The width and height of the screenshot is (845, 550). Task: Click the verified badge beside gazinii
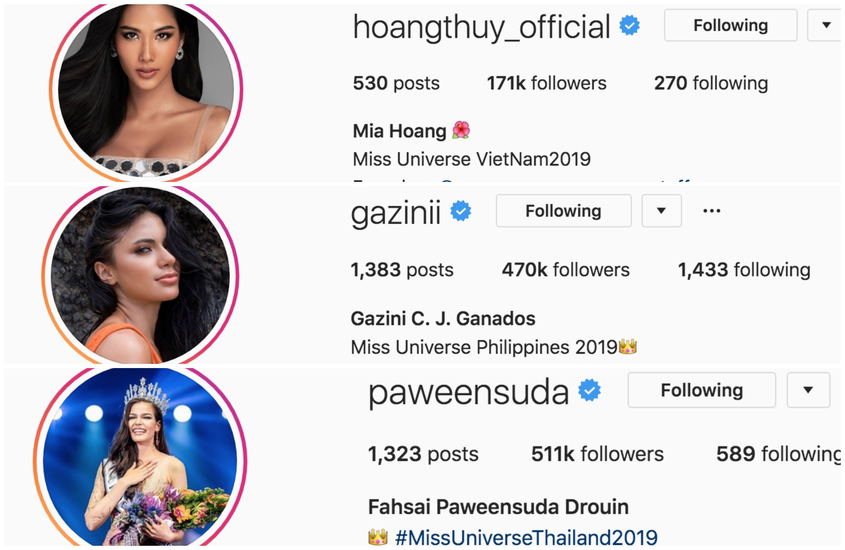461,211
